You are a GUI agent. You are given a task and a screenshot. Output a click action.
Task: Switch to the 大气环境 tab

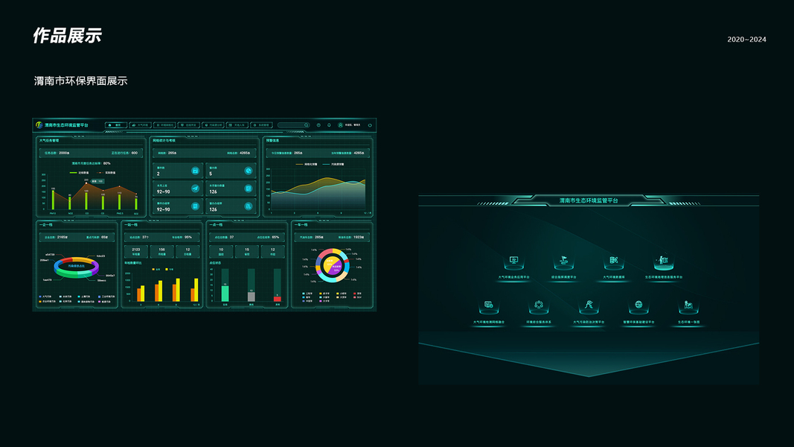coord(140,125)
